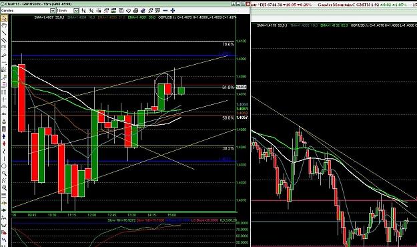Click the eraser toolbar icon
The height and width of the screenshot is (247, 417).
click(x=128, y=11)
